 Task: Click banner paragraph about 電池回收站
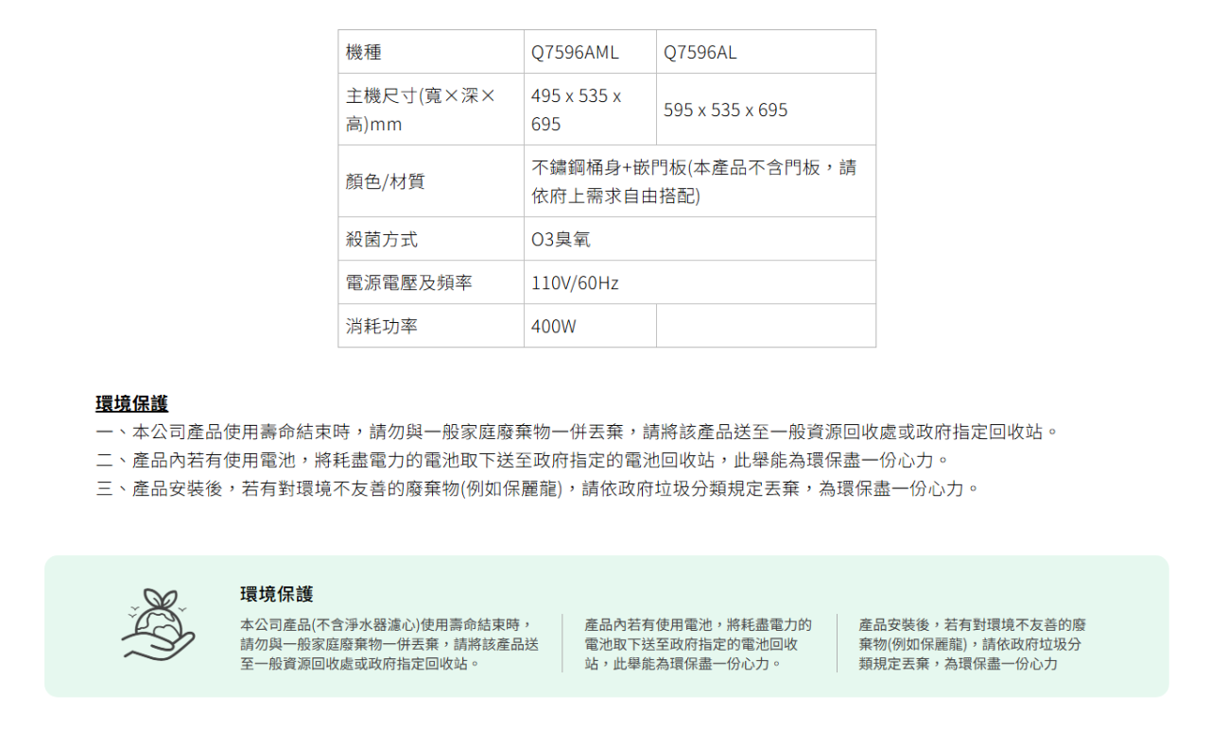click(698, 644)
